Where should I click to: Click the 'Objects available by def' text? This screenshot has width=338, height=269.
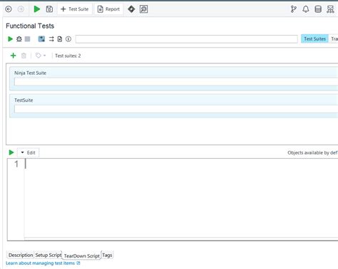click(312, 153)
